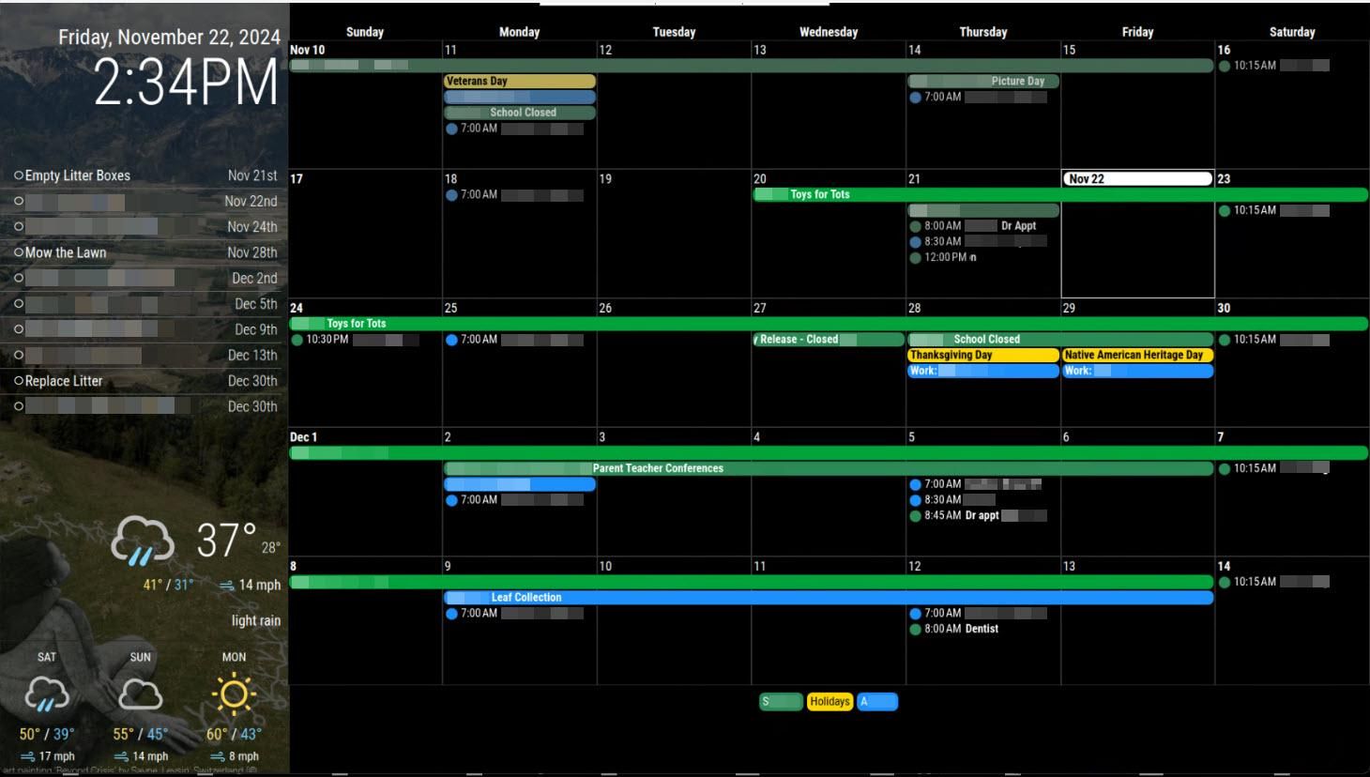
Task: Click the Thursday column header
Action: (x=983, y=32)
